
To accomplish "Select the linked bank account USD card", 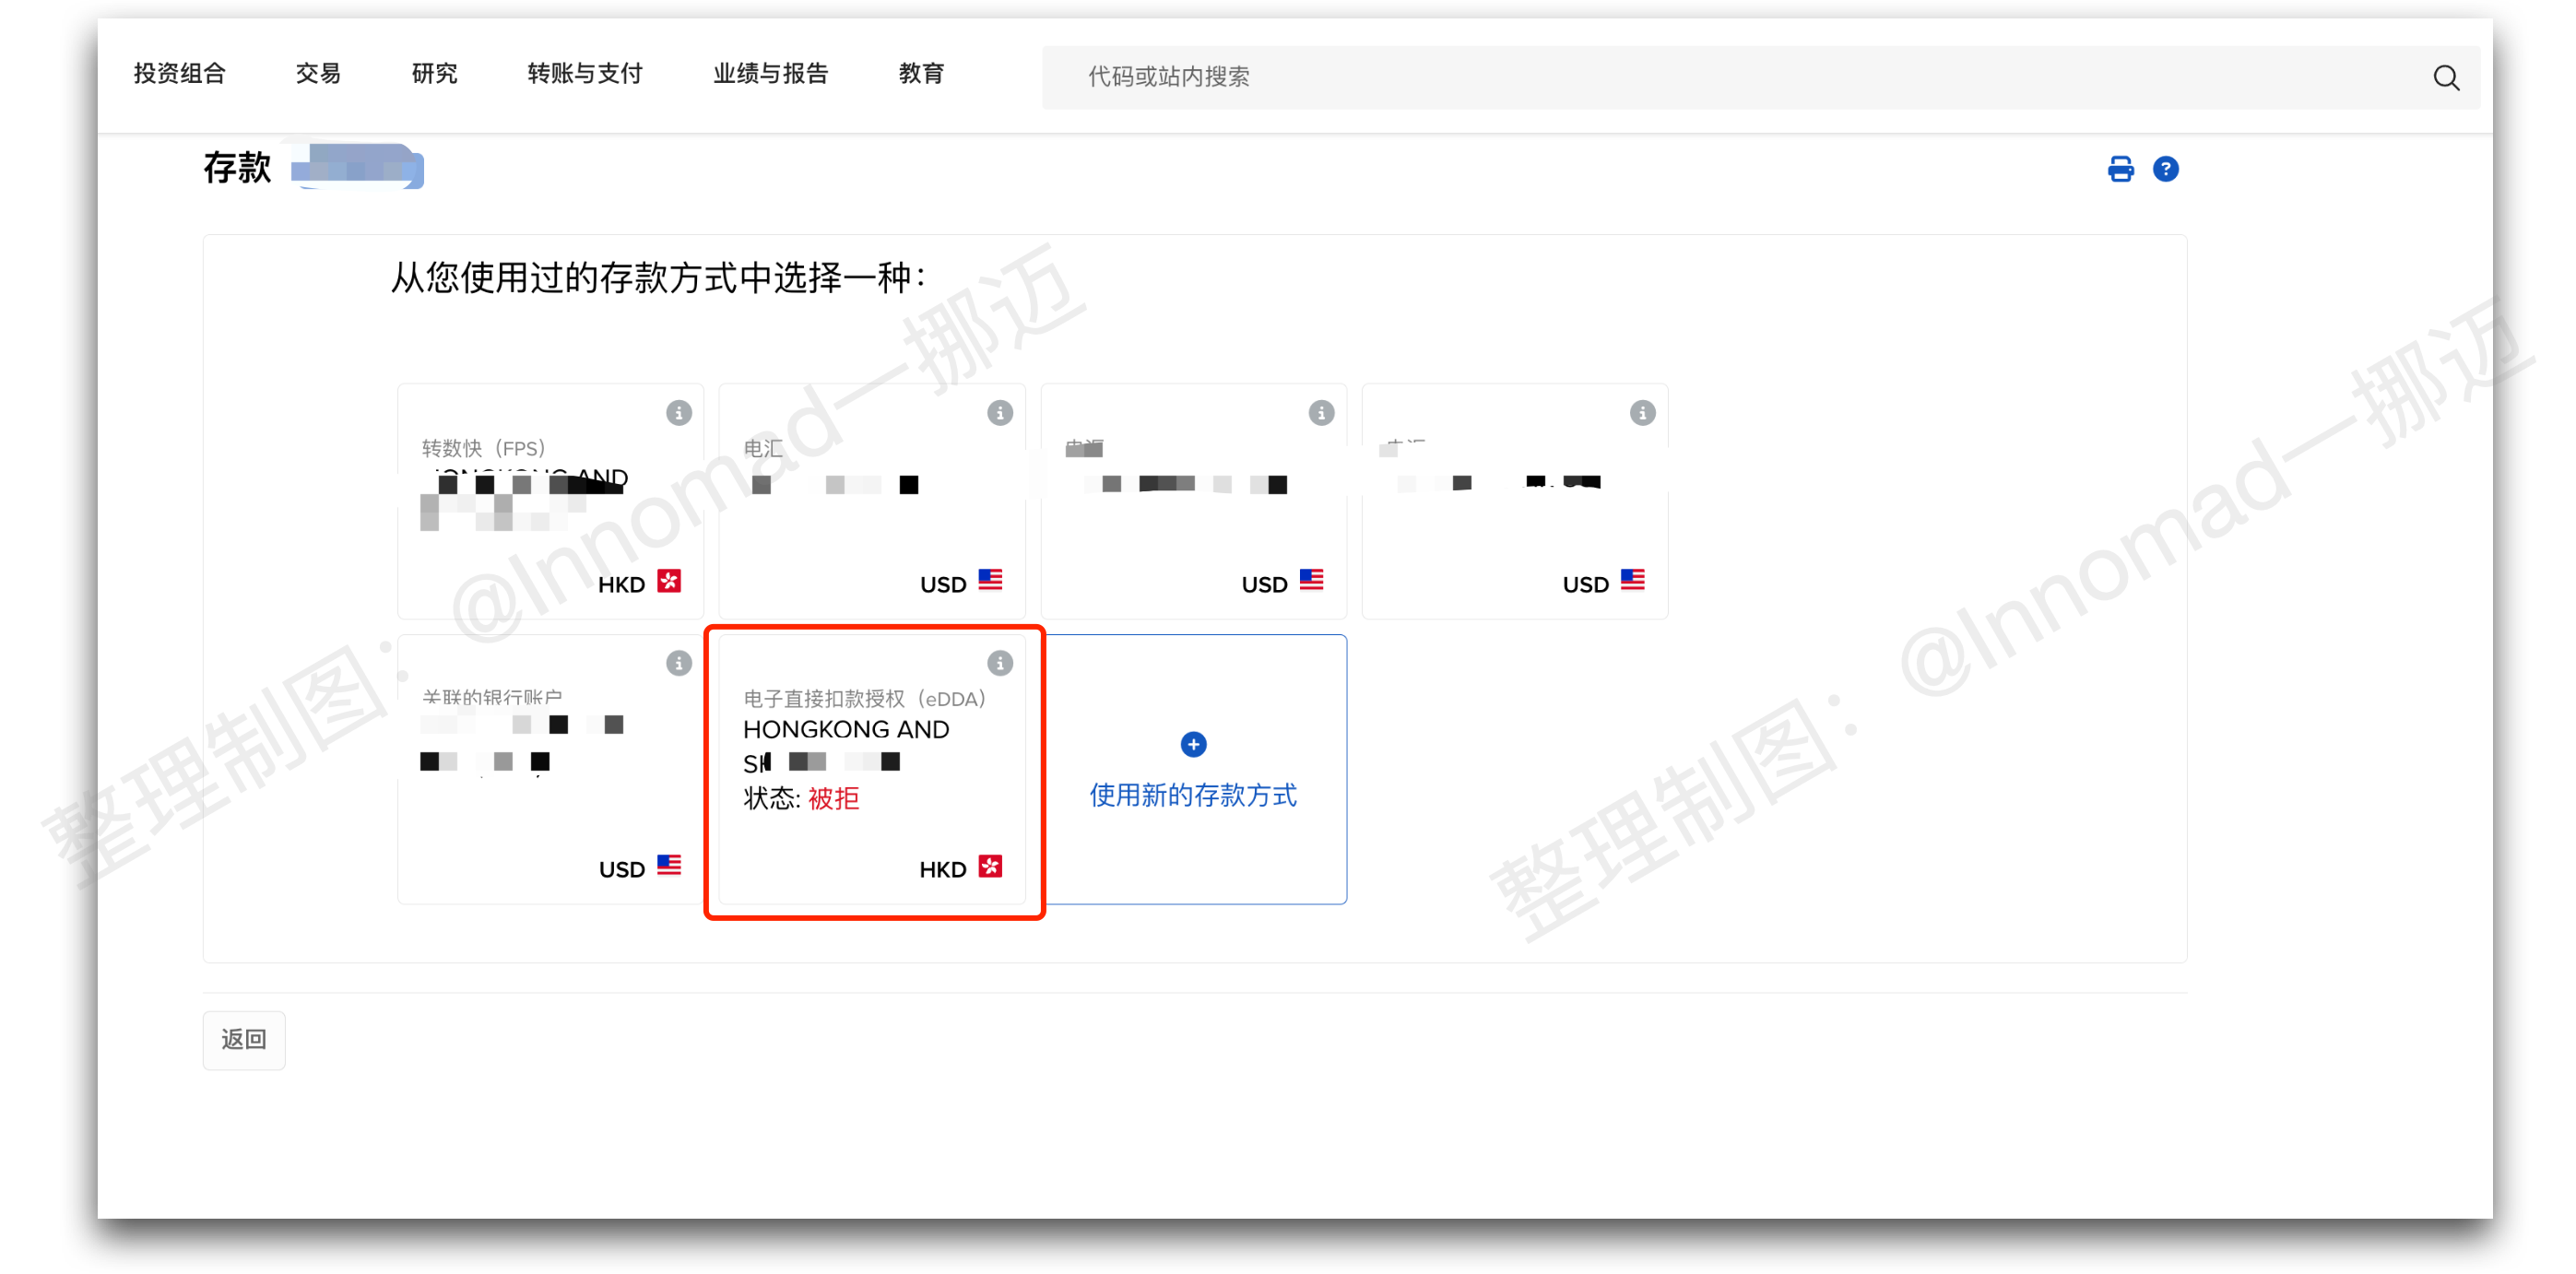I will point(551,769).
